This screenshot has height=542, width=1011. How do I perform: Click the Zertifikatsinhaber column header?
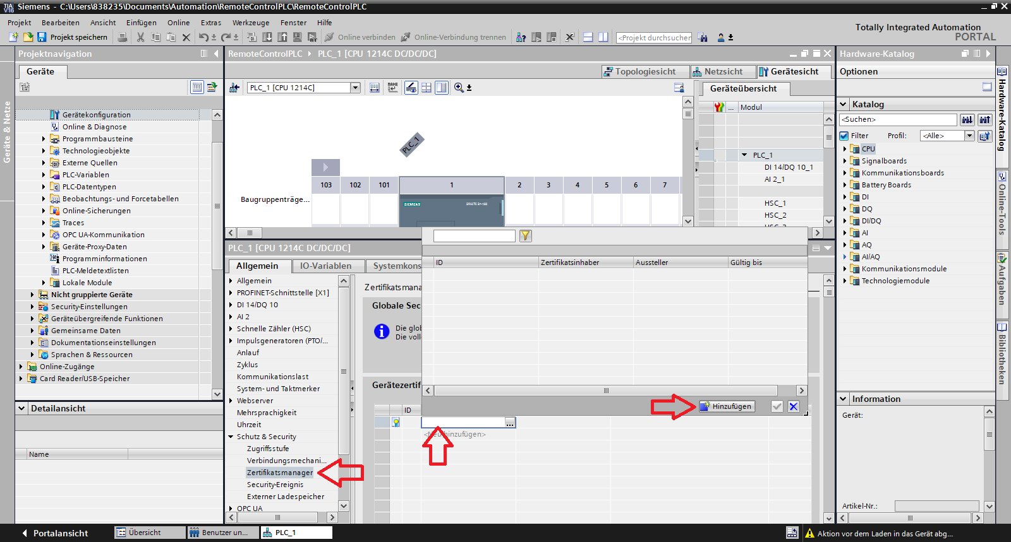(585, 262)
